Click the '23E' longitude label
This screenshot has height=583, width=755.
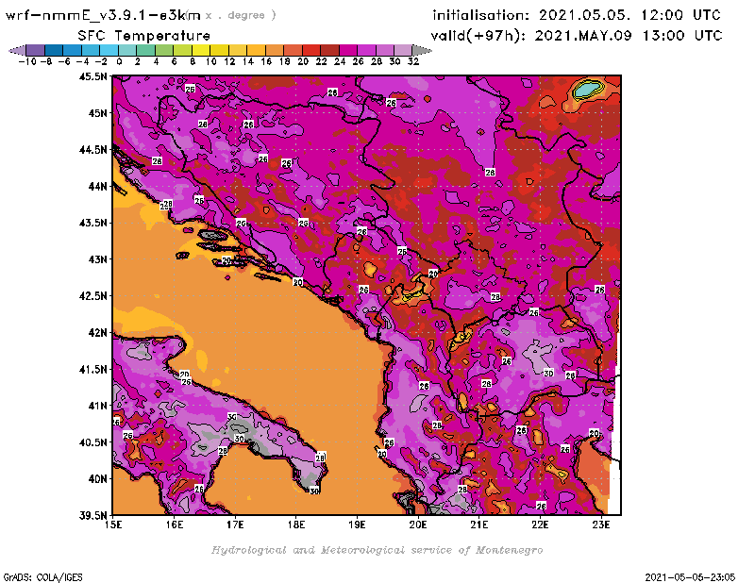click(601, 525)
